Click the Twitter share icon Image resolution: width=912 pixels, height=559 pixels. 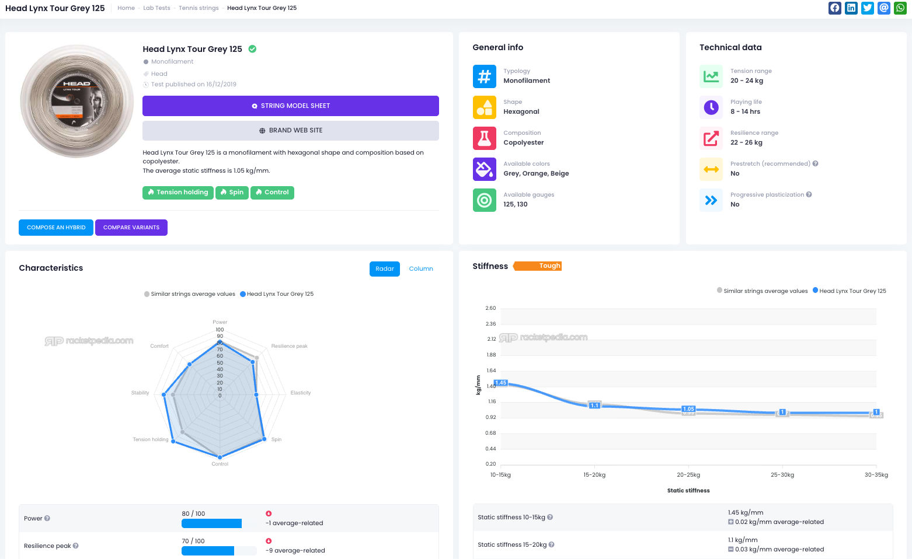(x=868, y=8)
